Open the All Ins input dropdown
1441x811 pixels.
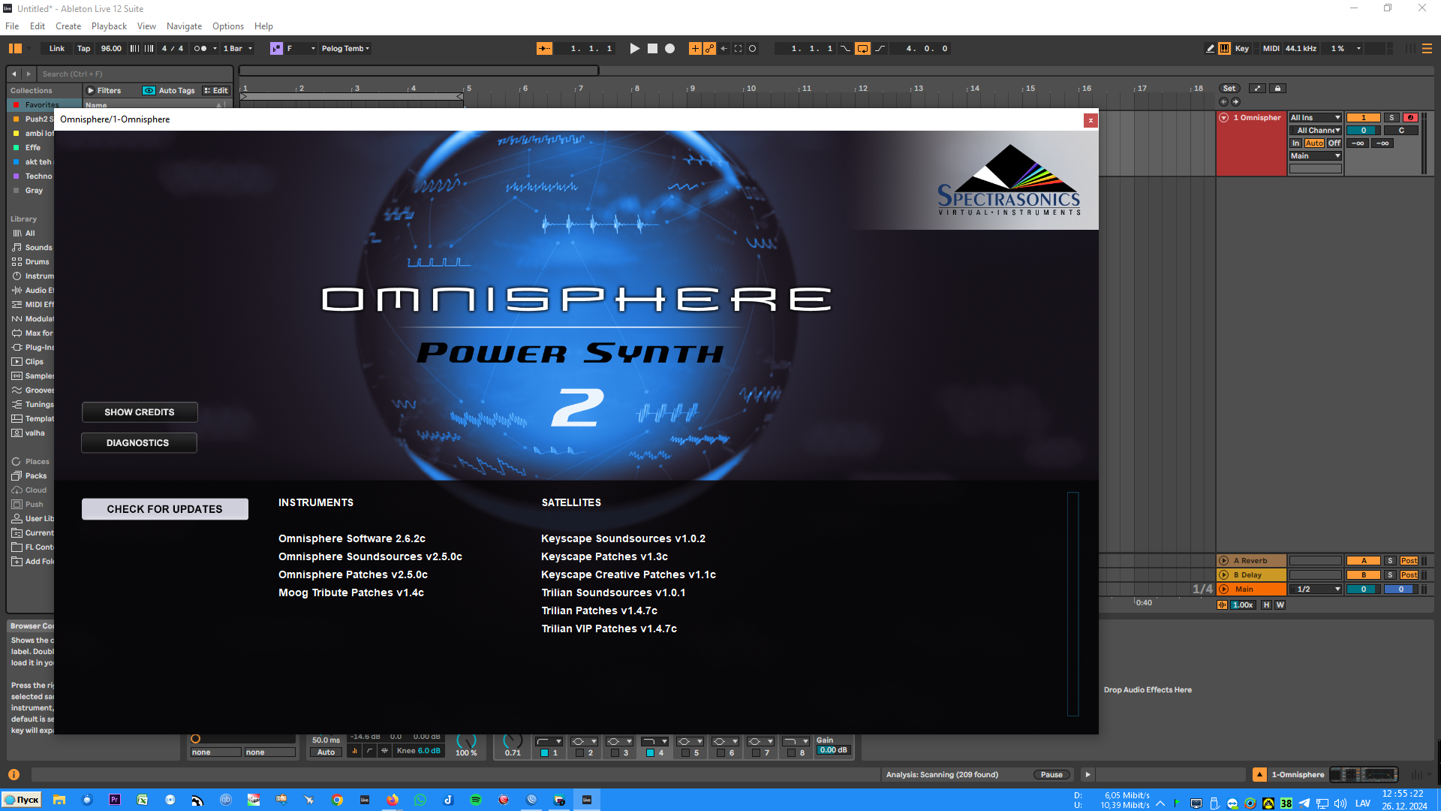click(1316, 118)
